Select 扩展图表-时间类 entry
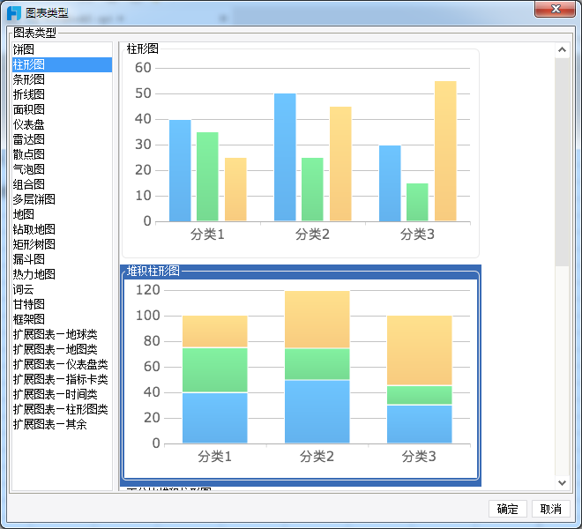This screenshot has width=582, height=529. tap(62, 394)
